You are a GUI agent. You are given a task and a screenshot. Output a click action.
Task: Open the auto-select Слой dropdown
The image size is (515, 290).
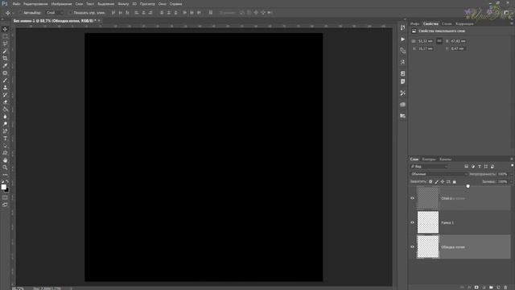click(x=55, y=13)
